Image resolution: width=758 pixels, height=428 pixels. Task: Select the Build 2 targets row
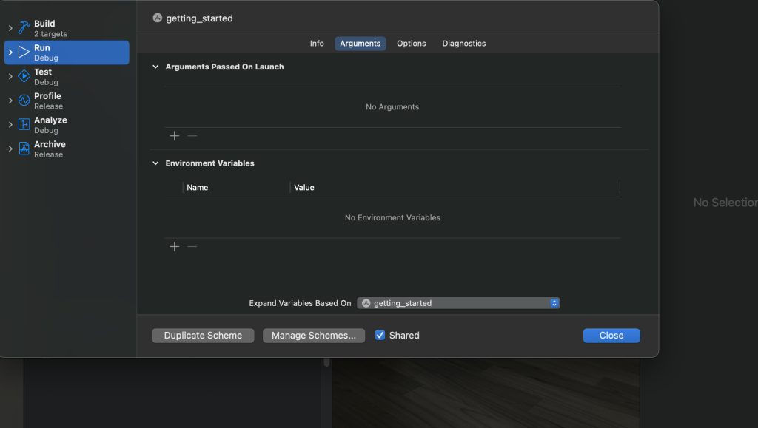point(67,28)
